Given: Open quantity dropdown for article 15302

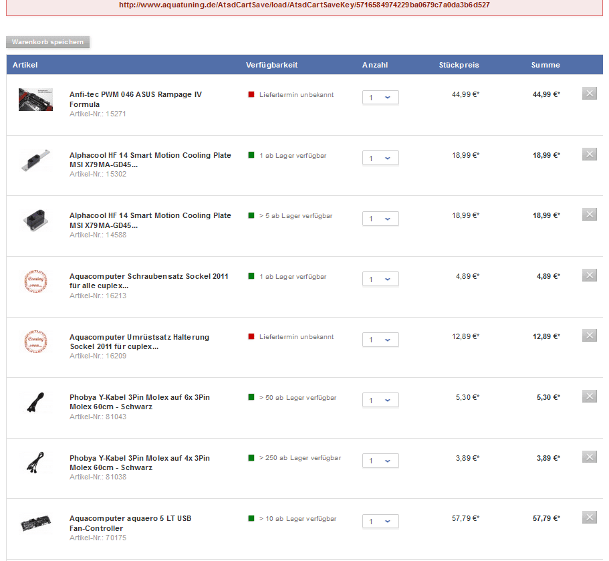Looking at the screenshot, I should tap(380, 158).
